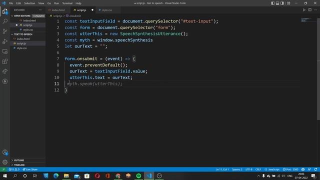Change encoding via UTF-8 status item
320x180 pixels.
tap(249, 169)
